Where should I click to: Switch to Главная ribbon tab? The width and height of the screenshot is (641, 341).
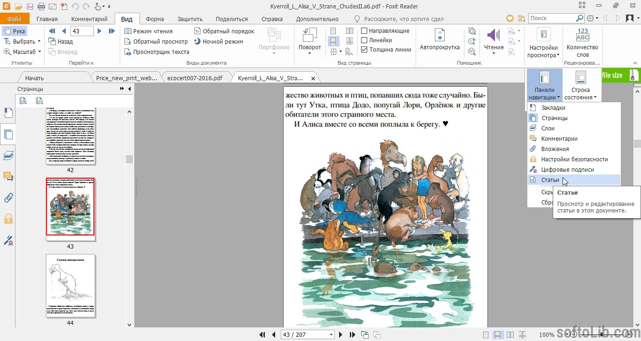(x=47, y=19)
